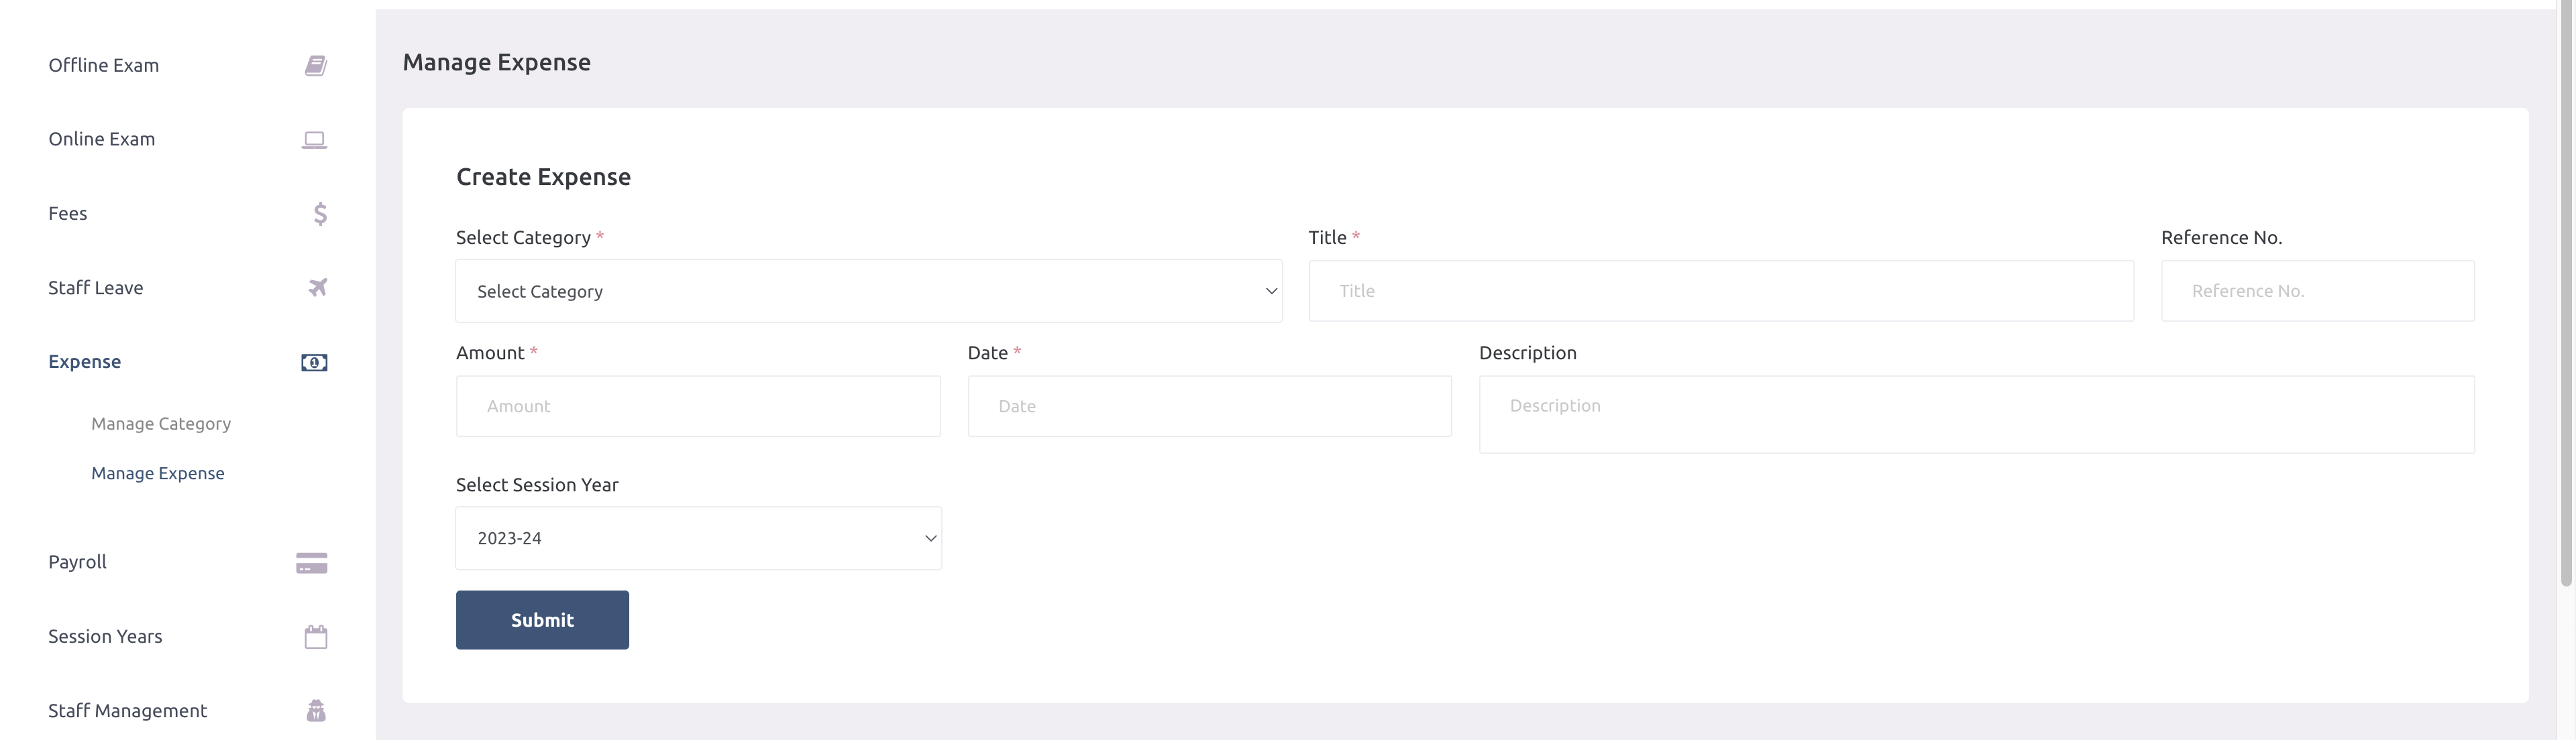Click the Submit button
Image resolution: width=2576 pixels, height=740 pixels.
[542, 620]
